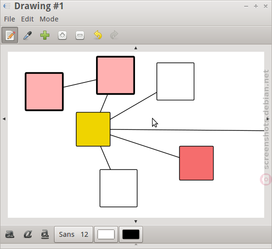This screenshot has width=272, height=249.
Task: Open the File menu
Action: click(10, 19)
